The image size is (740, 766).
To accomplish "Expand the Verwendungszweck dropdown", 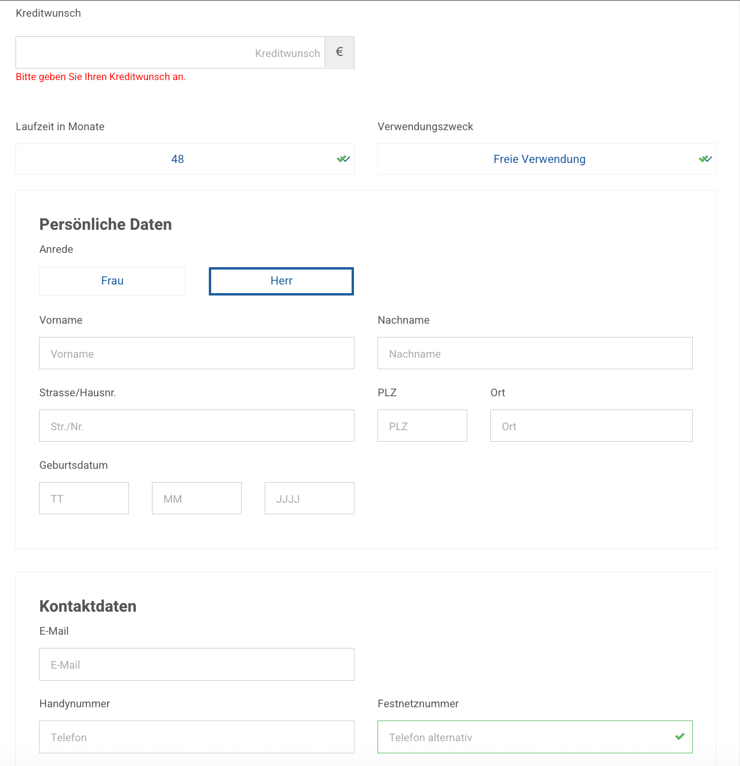I will [x=539, y=159].
